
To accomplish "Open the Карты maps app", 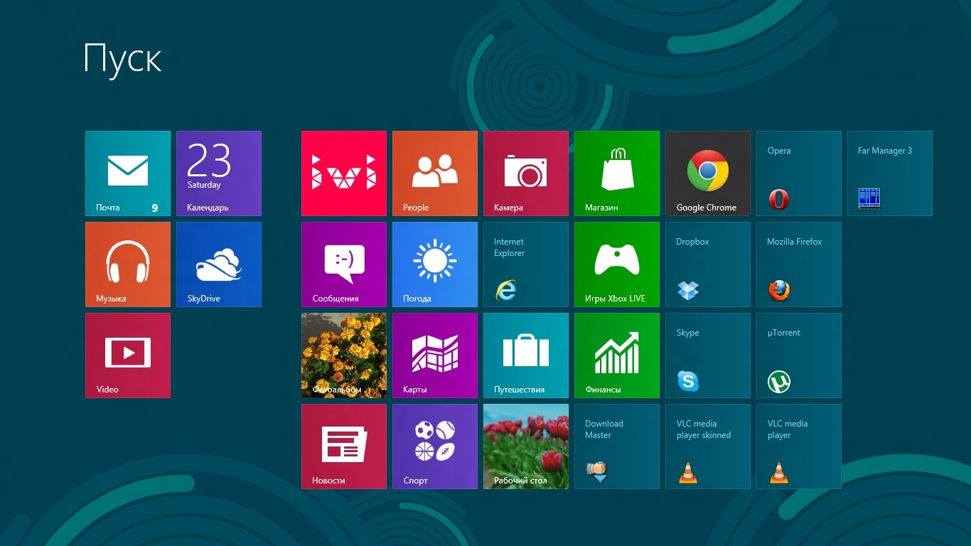I will coord(434,355).
